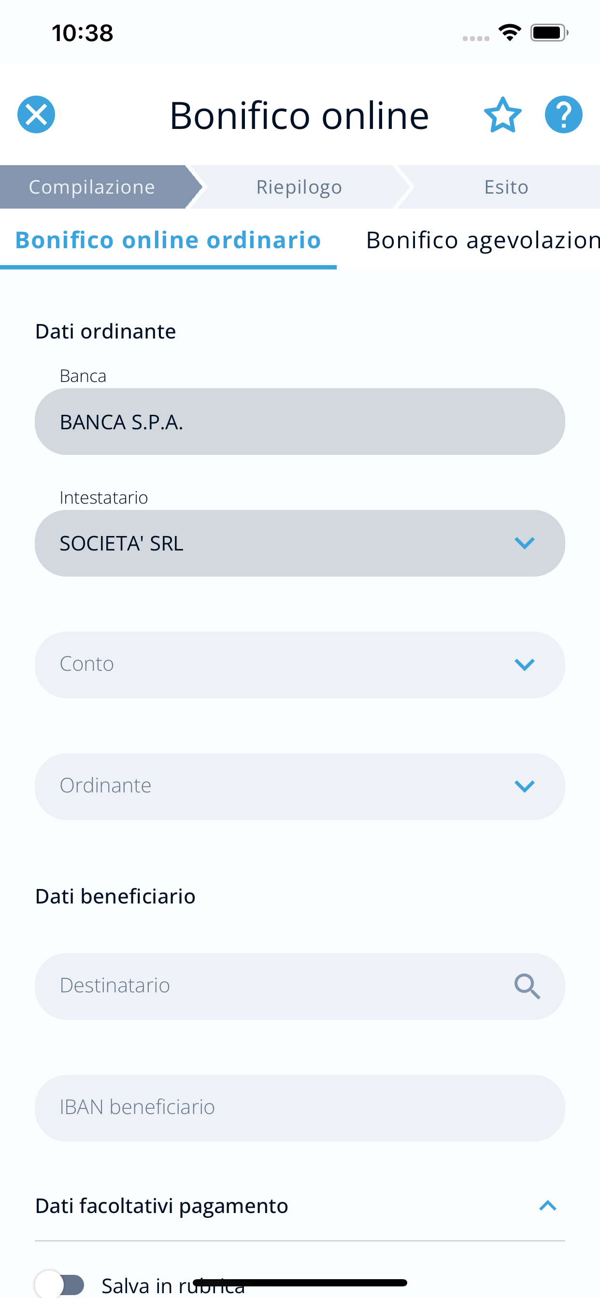This screenshot has width=600, height=1298.
Task: Check the Wi-Fi status icon
Action: coord(510,33)
